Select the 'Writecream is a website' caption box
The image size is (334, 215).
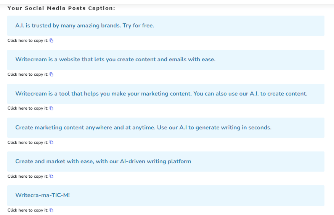(166, 60)
